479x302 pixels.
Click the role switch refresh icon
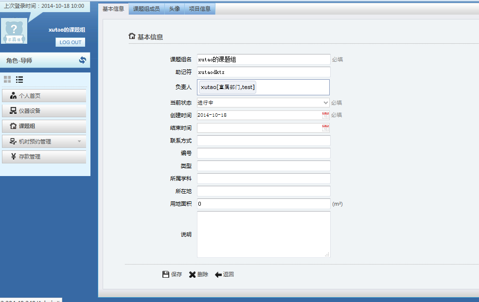coord(82,60)
